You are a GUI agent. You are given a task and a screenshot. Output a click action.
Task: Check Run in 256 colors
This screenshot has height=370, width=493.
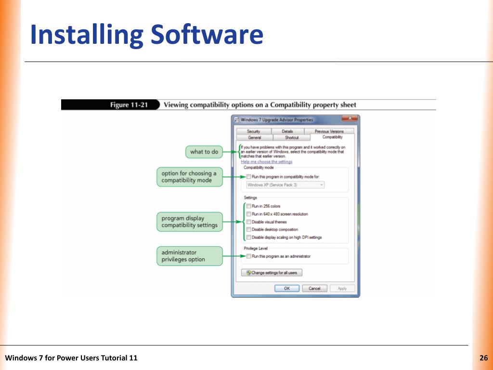coord(249,206)
